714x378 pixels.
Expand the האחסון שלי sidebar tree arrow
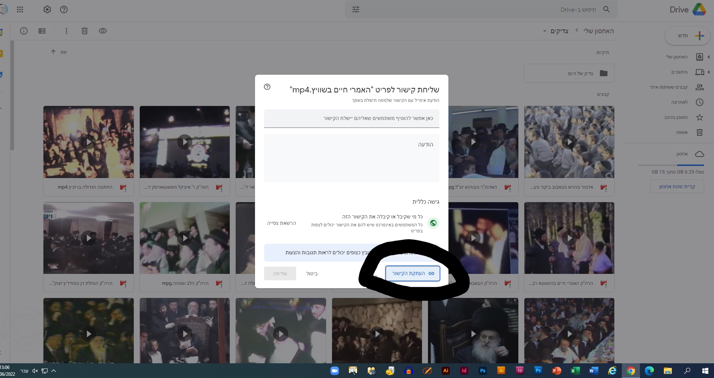709,57
